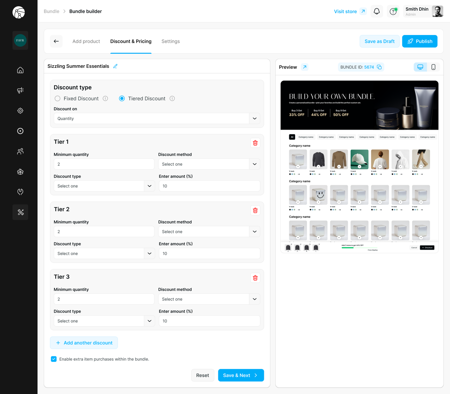
Task: Go back with the left arrow button
Action: (x=56, y=41)
